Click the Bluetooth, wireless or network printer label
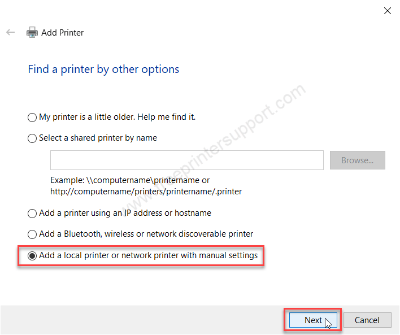400x335 pixels. click(146, 234)
